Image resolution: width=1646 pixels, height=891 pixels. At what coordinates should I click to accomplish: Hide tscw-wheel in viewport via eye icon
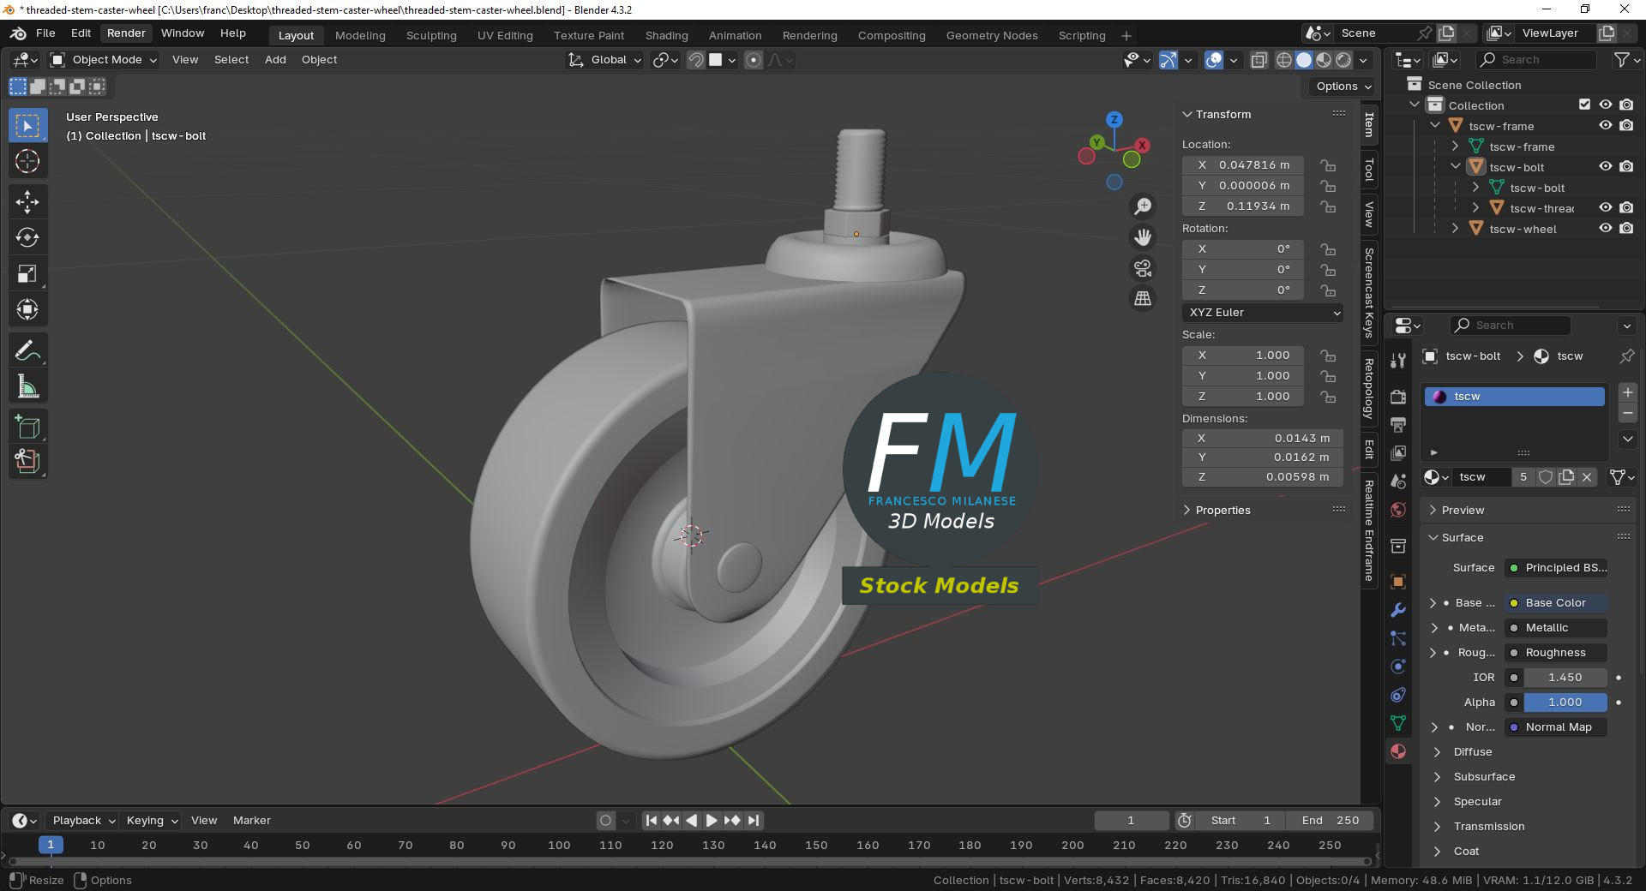1606,229
